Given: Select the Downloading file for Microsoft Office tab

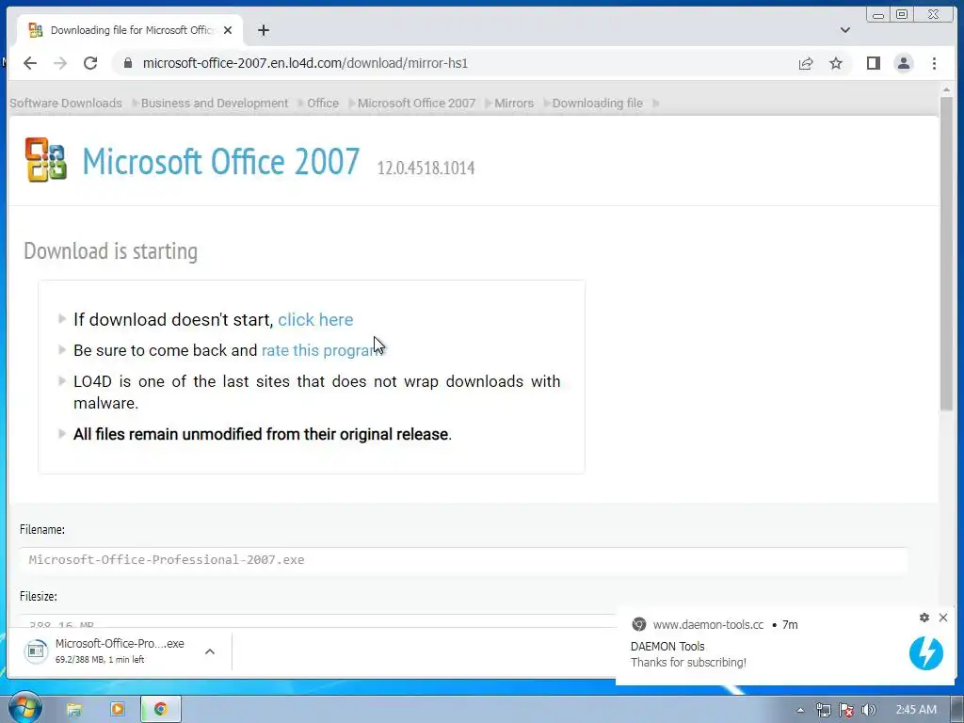Looking at the screenshot, I should (130, 30).
